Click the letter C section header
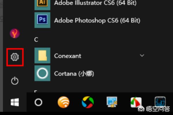The height and width of the screenshot is (115, 173). (36, 40)
